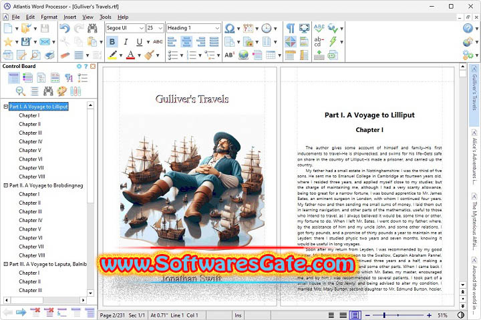Image resolution: width=481 pixels, height=320 pixels.
Task: Click blue right arrow below headings tree
Action: [x=21, y=313]
